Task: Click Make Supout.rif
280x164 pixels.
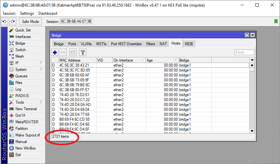Action: (x=26, y=135)
